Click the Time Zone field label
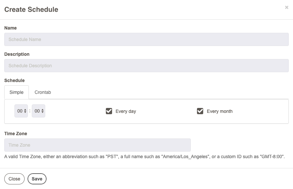The width and height of the screenshot is (293, 189). pos(16,134)
